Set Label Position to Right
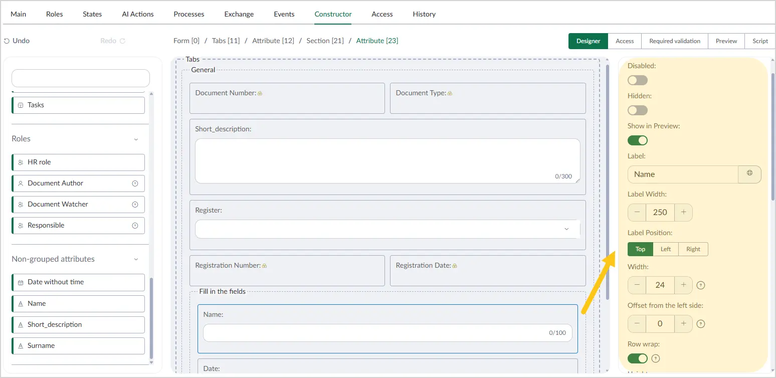 pyautogui.click(x=693, y=249)
